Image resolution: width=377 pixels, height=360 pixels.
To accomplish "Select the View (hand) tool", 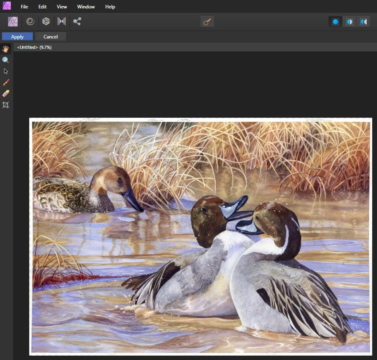I will coord(6,49).
